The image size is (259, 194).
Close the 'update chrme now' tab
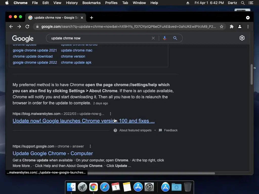[x=82, y=18]
